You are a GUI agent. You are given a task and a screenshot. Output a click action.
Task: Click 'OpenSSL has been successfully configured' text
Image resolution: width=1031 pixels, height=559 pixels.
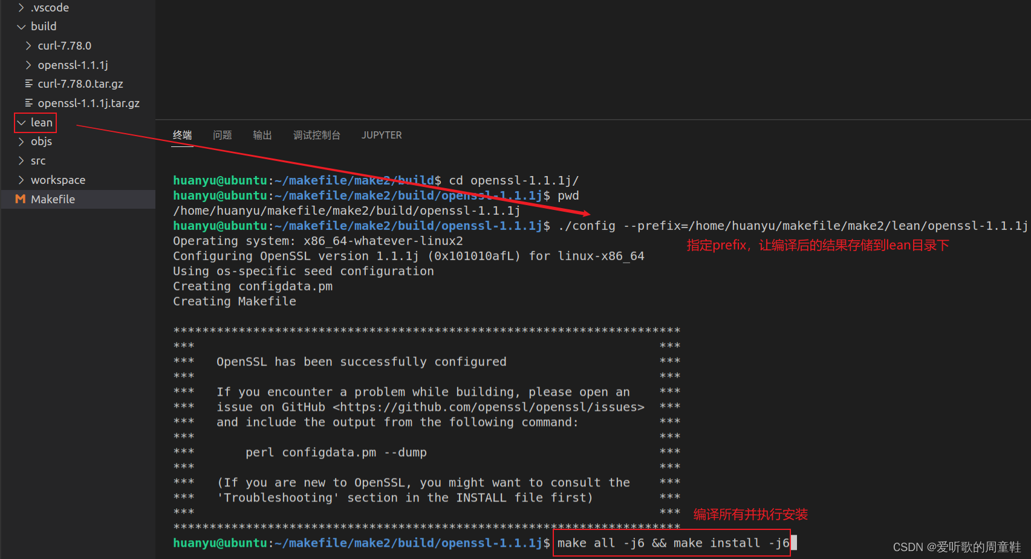362,362
